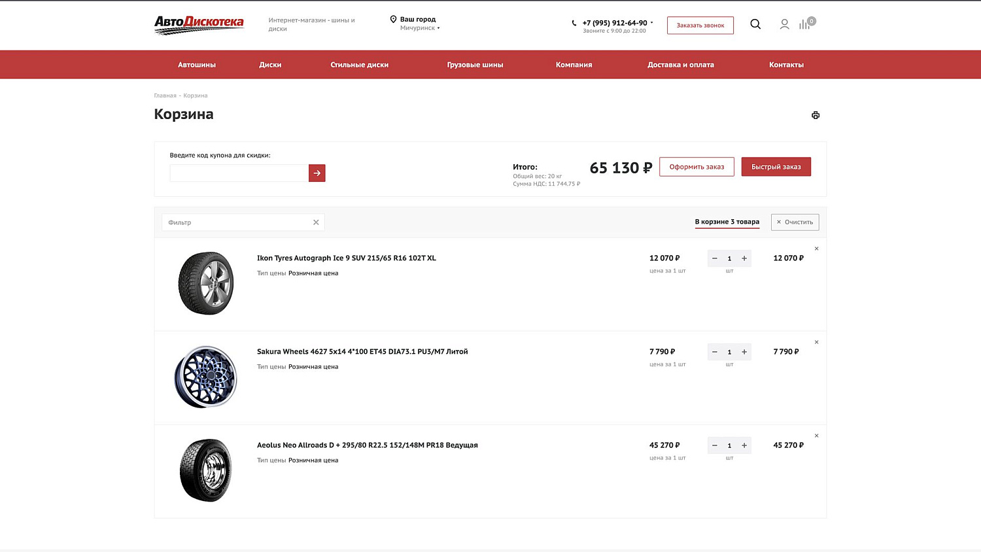
Task: Click the Очистить cart button
Action: pyautogui.click(x=795, y=222)
